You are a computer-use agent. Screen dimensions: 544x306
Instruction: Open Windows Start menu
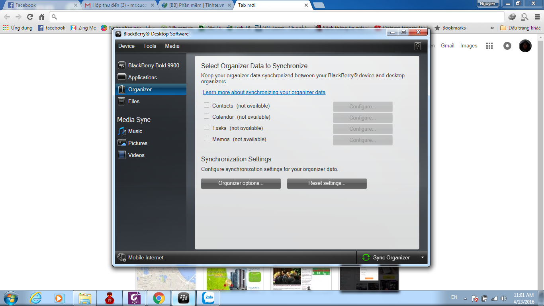click(10, 298)
